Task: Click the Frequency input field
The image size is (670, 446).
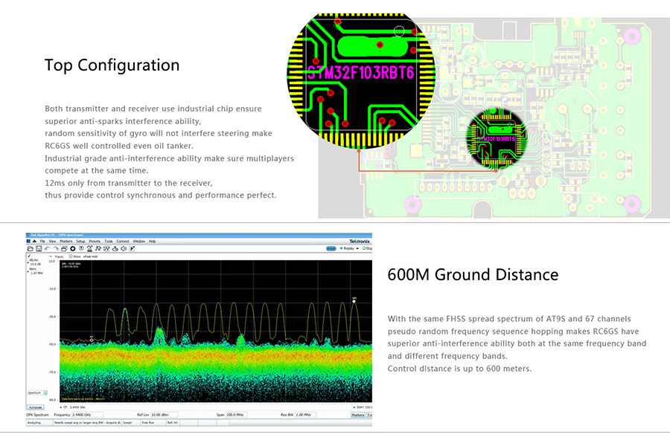Action: click(88, 415)
